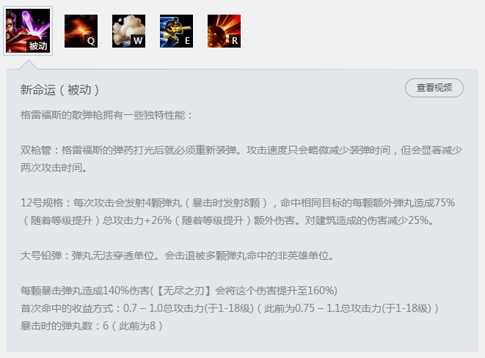Select the 被动 passive skill icon

[28, 31]
